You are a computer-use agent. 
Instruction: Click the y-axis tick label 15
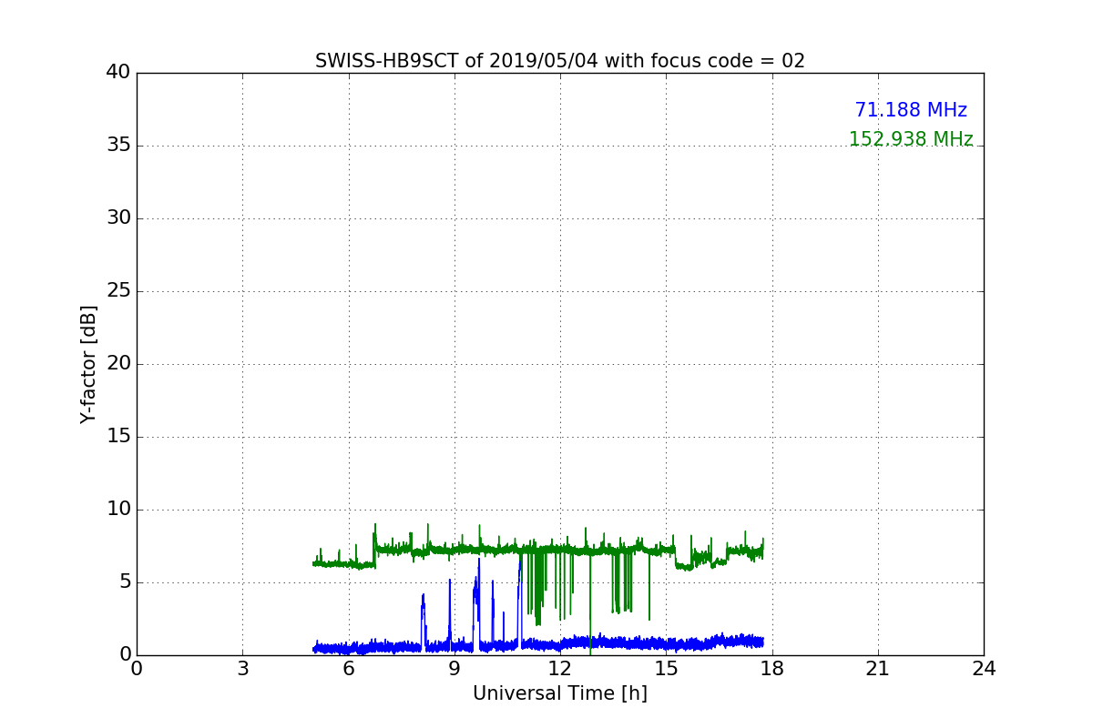pos(117,437)
